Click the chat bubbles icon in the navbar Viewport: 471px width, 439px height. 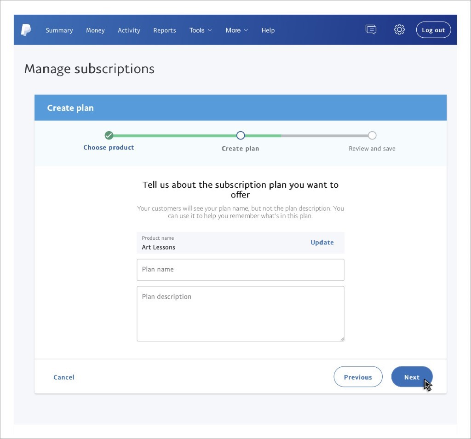point(371,29)
